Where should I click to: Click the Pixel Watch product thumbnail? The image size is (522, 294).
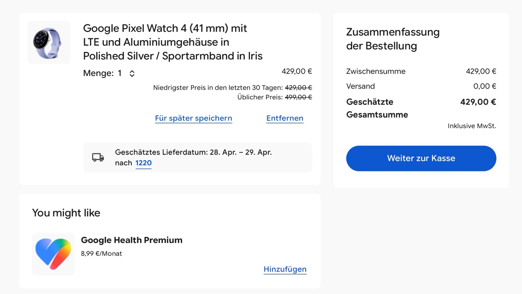pos(49,42)
